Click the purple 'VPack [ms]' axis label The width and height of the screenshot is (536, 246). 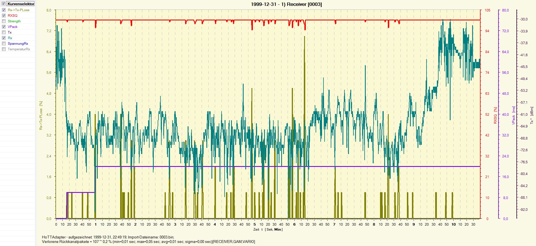click(514, 115)
